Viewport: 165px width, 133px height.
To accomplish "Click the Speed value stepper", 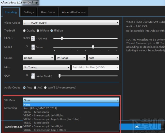I will pyautogui.click(x=33, y=47).
